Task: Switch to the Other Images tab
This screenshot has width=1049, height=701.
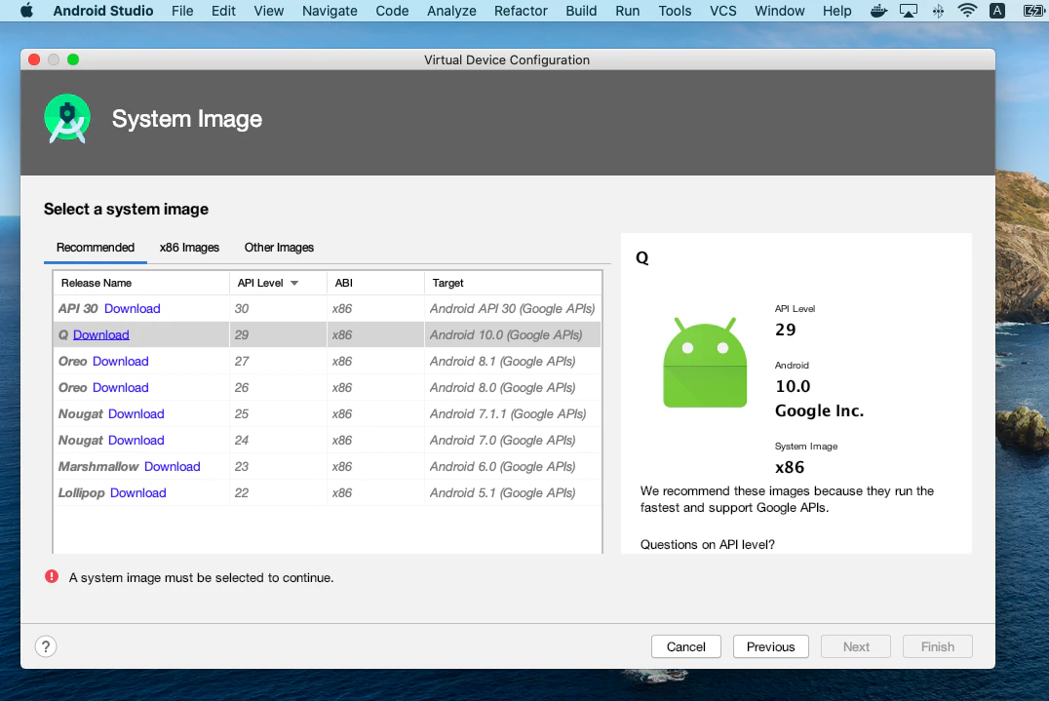Action: [279, 248]
